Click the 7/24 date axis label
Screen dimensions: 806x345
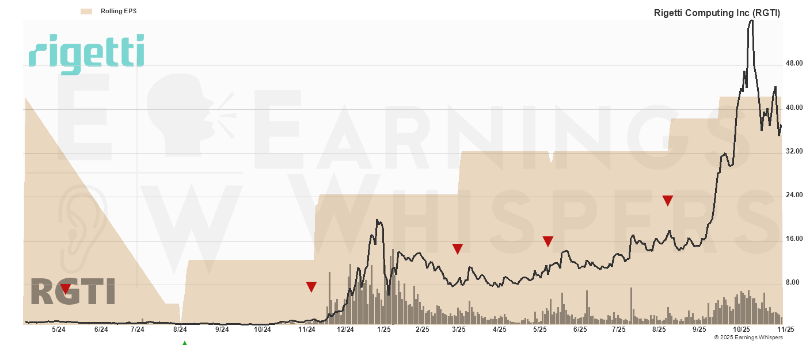(x=138, y=329)
